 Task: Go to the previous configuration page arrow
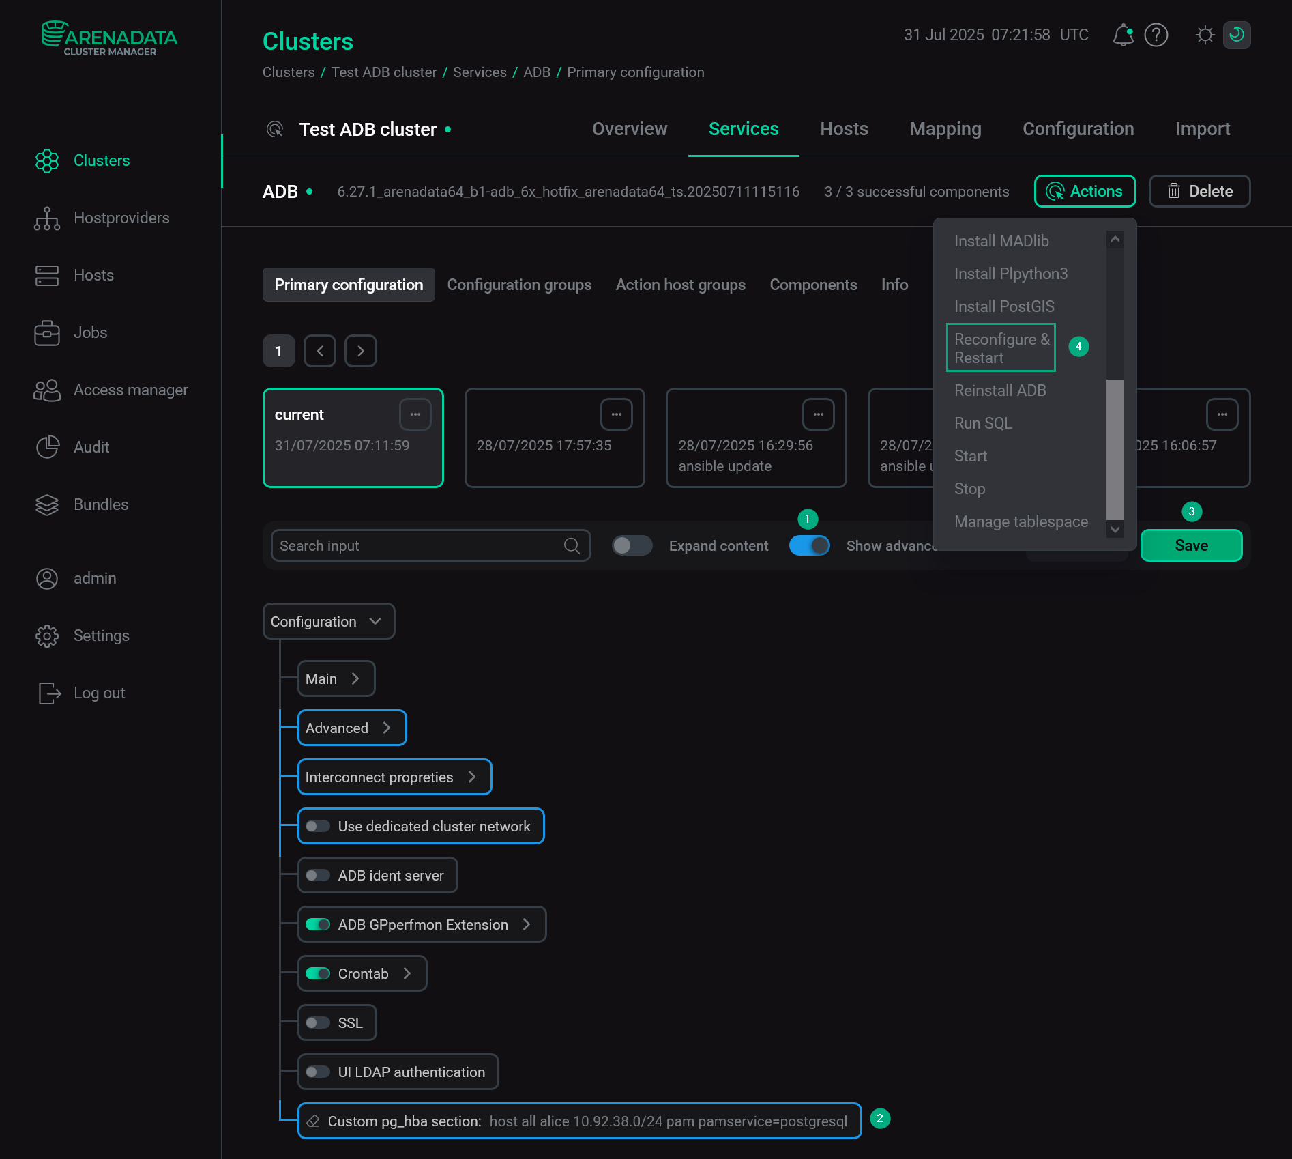(320, 351)
